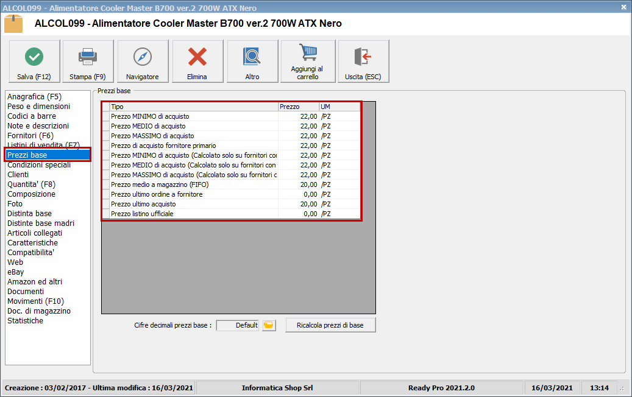Select row Prezzo MASSIMO di acquisto
632x397 pixels.
tap(232, 136)
